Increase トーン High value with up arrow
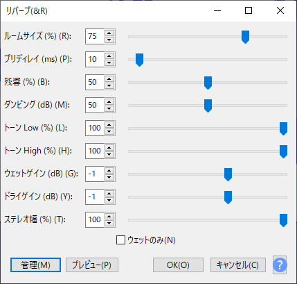This screenshot has width=297, height=284. click(109, 147)
